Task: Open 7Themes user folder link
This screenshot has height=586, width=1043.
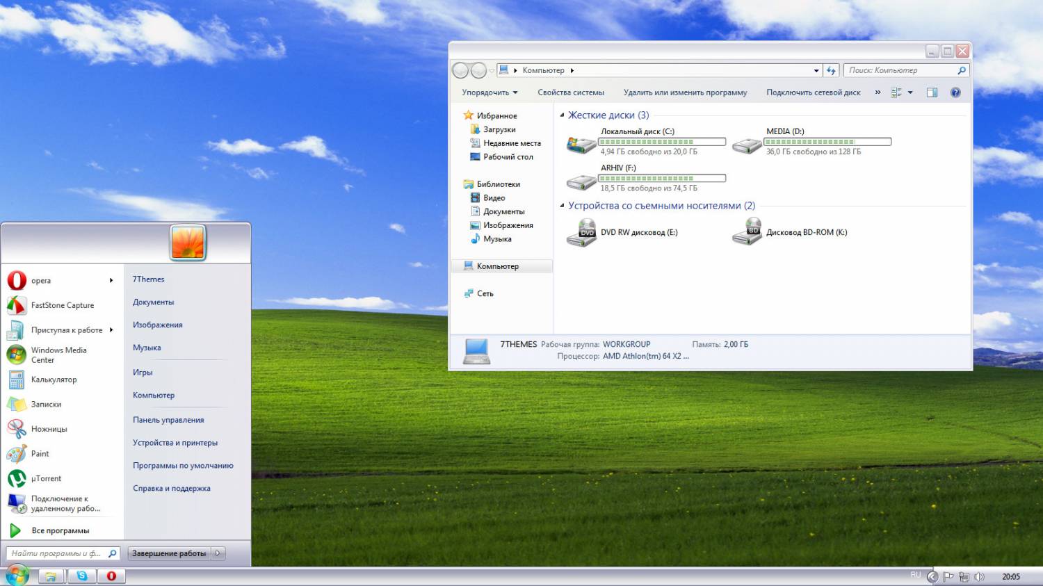Action: click(148, 279)
